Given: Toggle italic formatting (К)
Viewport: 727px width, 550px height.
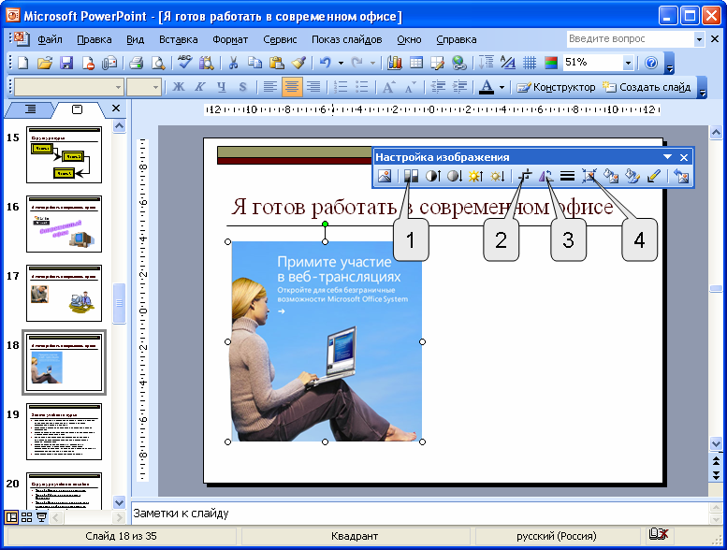Looking at the screenshot, I should 200,87.
